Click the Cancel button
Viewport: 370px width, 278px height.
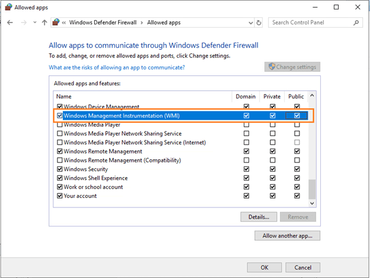[303, 267]
